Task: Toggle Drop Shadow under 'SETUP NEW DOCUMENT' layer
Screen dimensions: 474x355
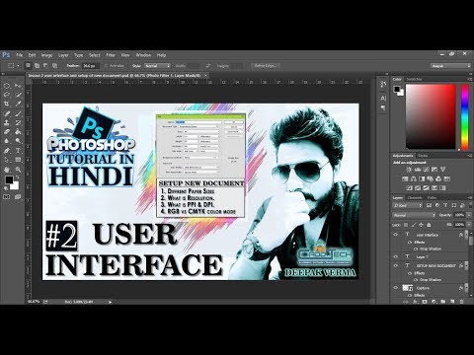Action: tap(416, 280)
